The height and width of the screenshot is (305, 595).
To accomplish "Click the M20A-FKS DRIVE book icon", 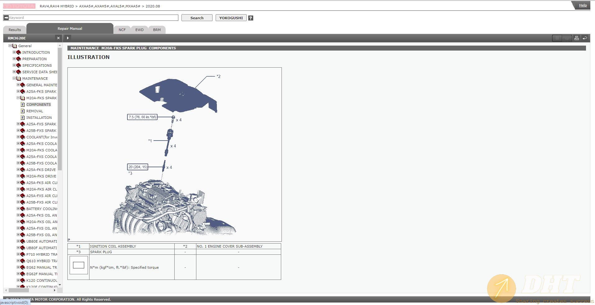I will click(22, 176).
